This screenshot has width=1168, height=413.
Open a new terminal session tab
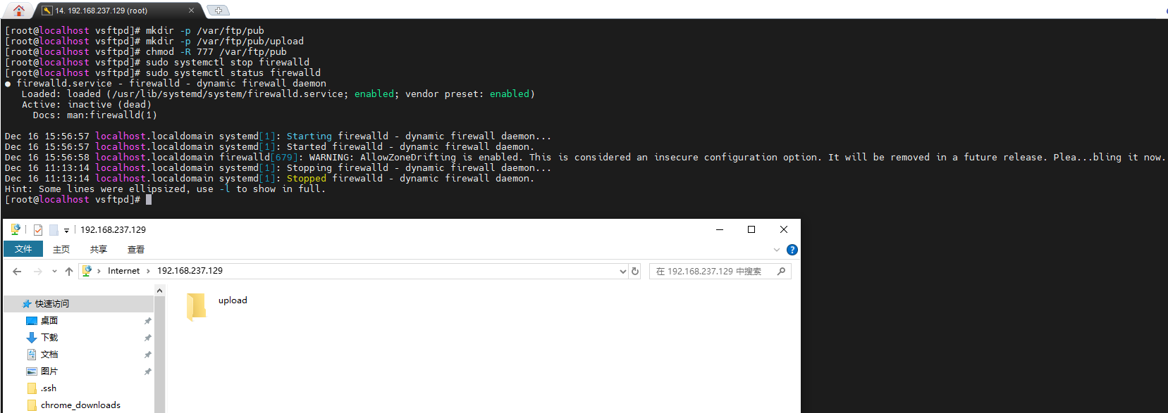point(219,11)
